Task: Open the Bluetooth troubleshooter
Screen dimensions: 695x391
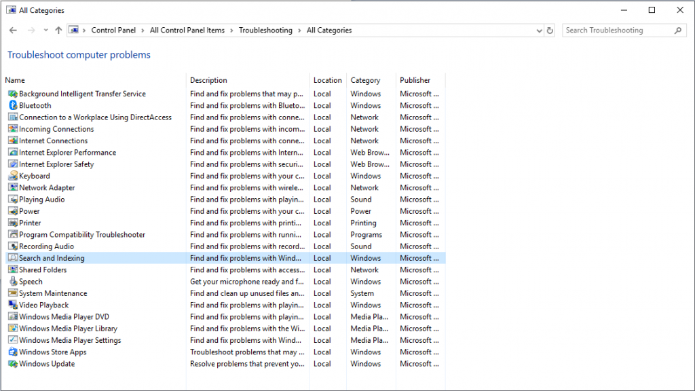Action: pos(35,105)
